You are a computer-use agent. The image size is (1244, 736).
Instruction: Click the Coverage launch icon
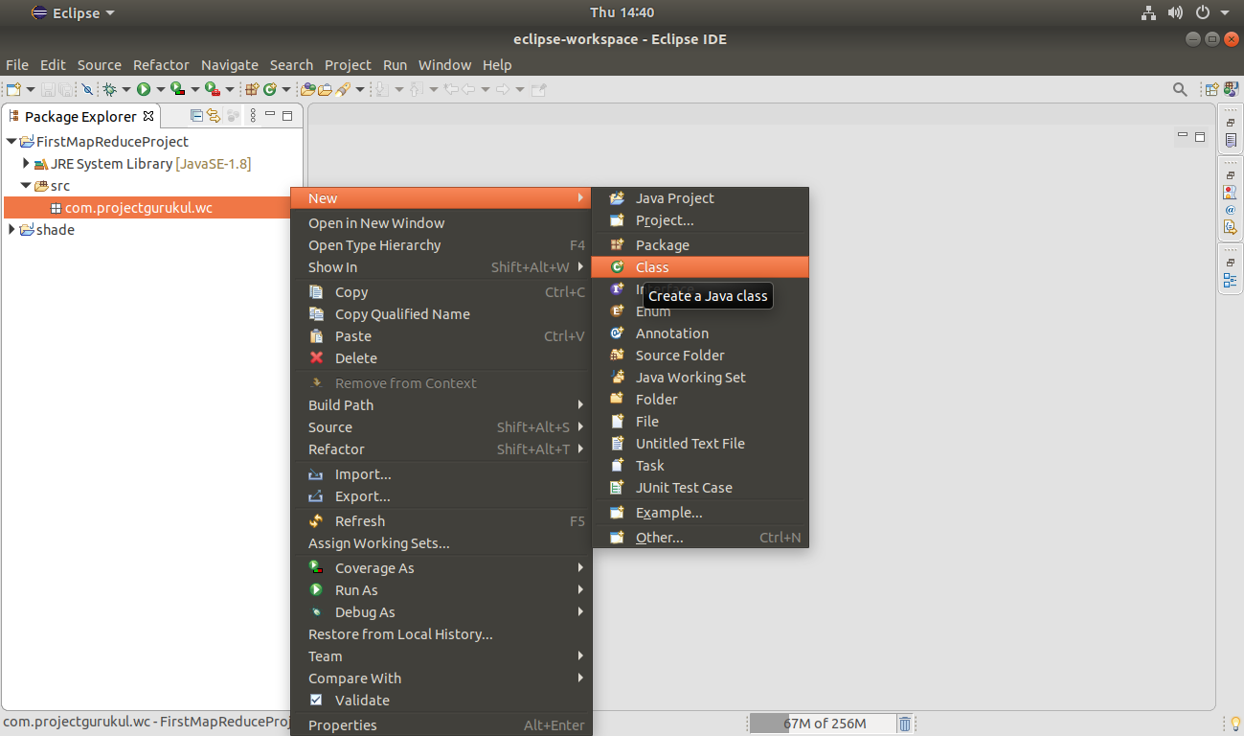tap(177, 89)
